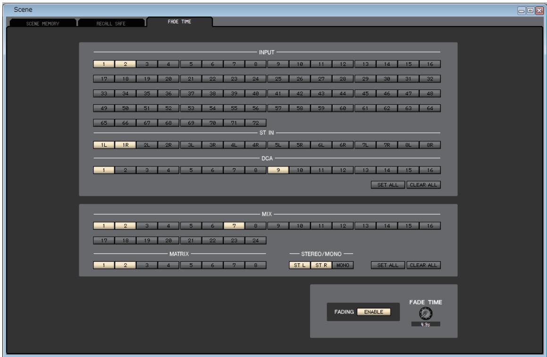Enable fade for MATRIX 5

point(191,266)
